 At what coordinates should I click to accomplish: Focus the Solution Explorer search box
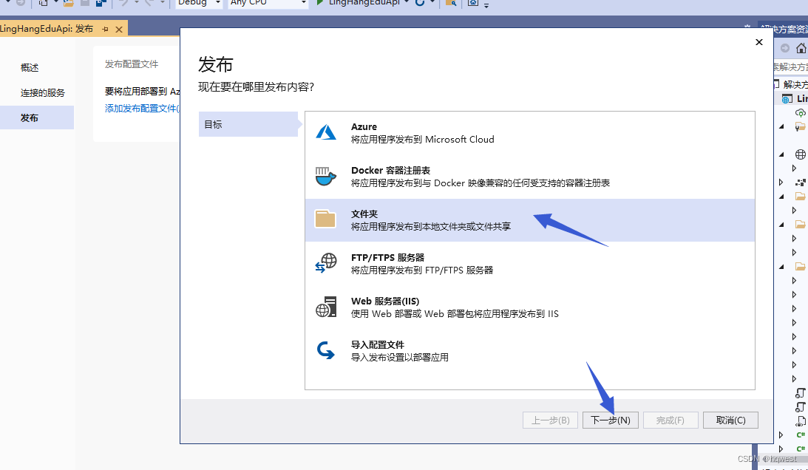tap(790, 67)
